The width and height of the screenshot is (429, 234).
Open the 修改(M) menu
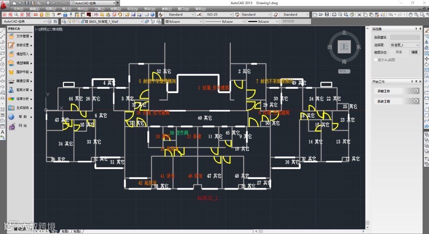coord(150,9)
